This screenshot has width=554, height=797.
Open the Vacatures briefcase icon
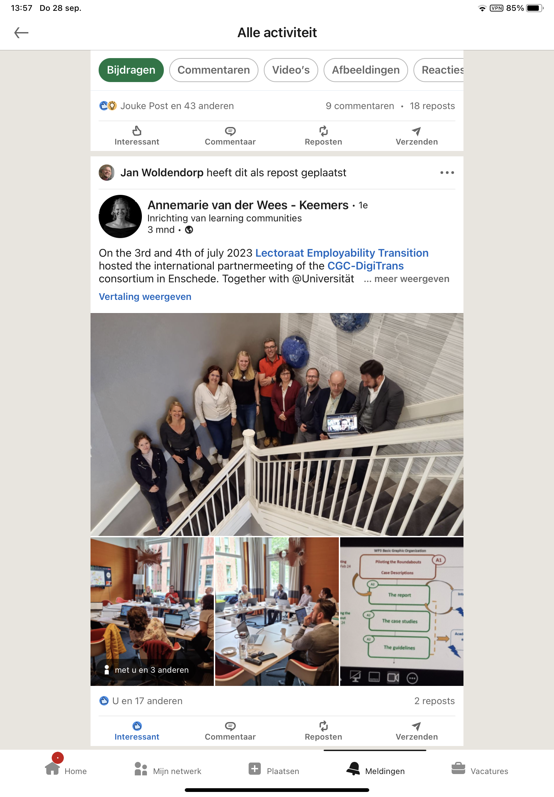click(458, 768)
